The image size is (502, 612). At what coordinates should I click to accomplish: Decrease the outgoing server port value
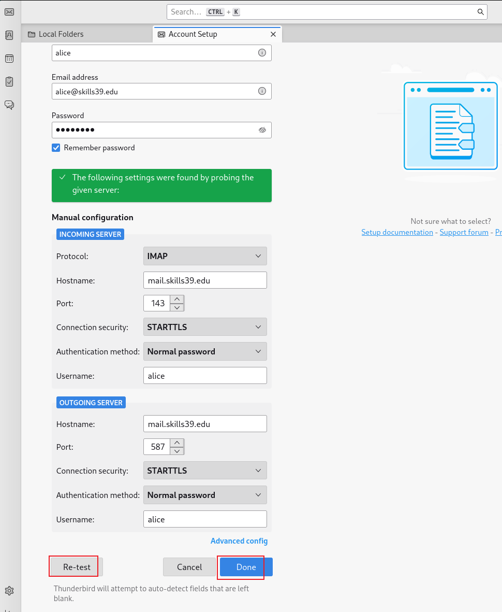pos(177,451)
